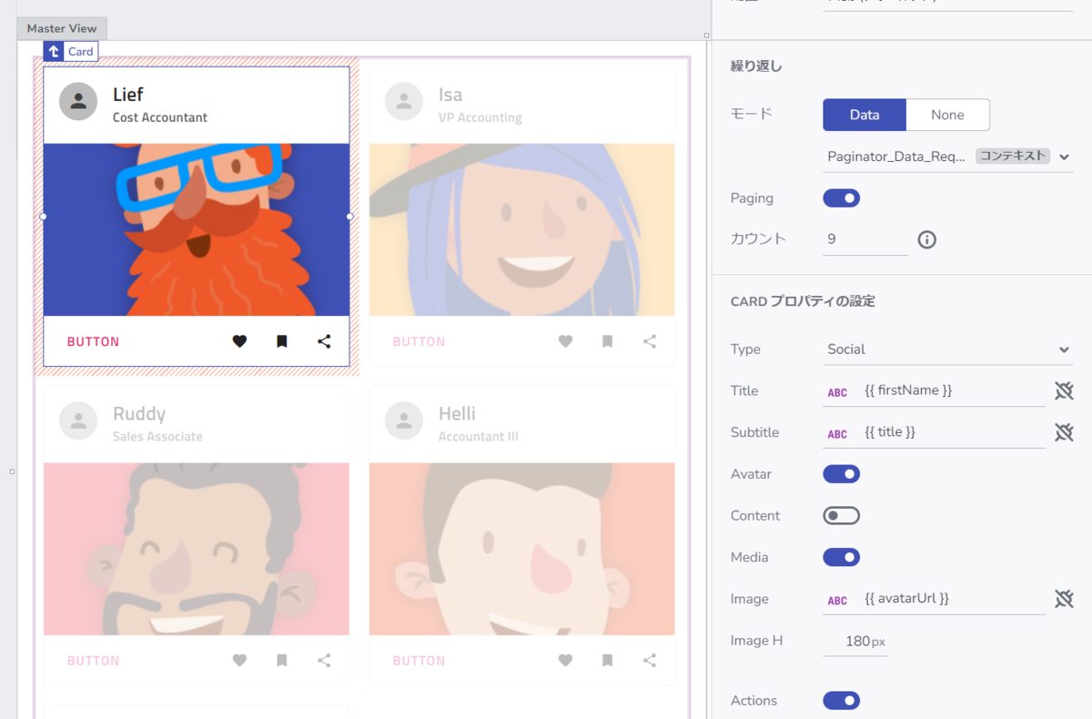The image size is (1092, 719).
Task: Click the カウント field showing 9
Action: point(864,239)
